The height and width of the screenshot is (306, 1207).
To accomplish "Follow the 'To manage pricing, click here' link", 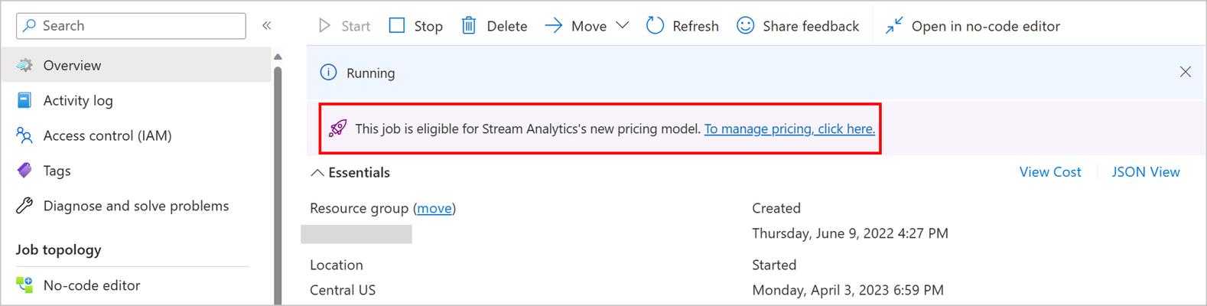I will point(789,129).
